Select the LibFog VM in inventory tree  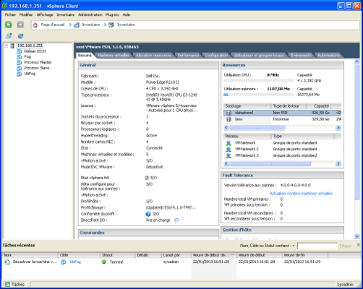pyautogui.click(x=30, y=74)
